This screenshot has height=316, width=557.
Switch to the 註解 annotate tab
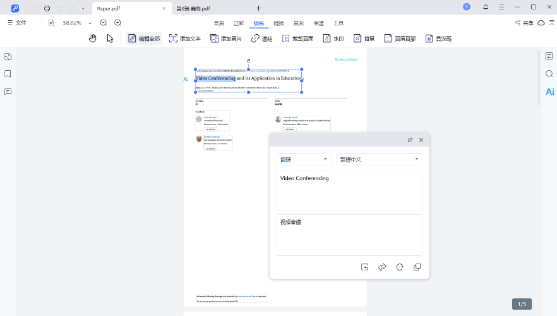239,23
